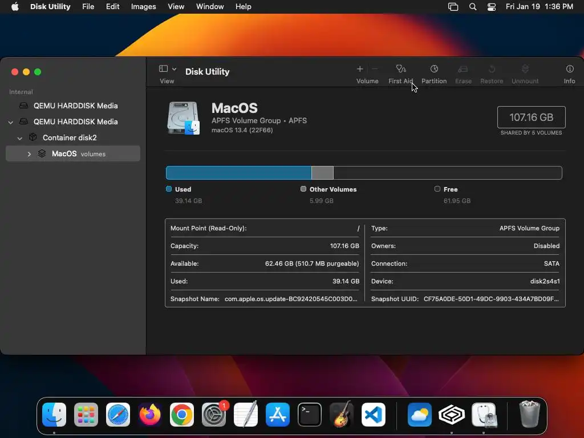Open Visual Studio Code from the Dock
The image size is (584, 438).
374,415
